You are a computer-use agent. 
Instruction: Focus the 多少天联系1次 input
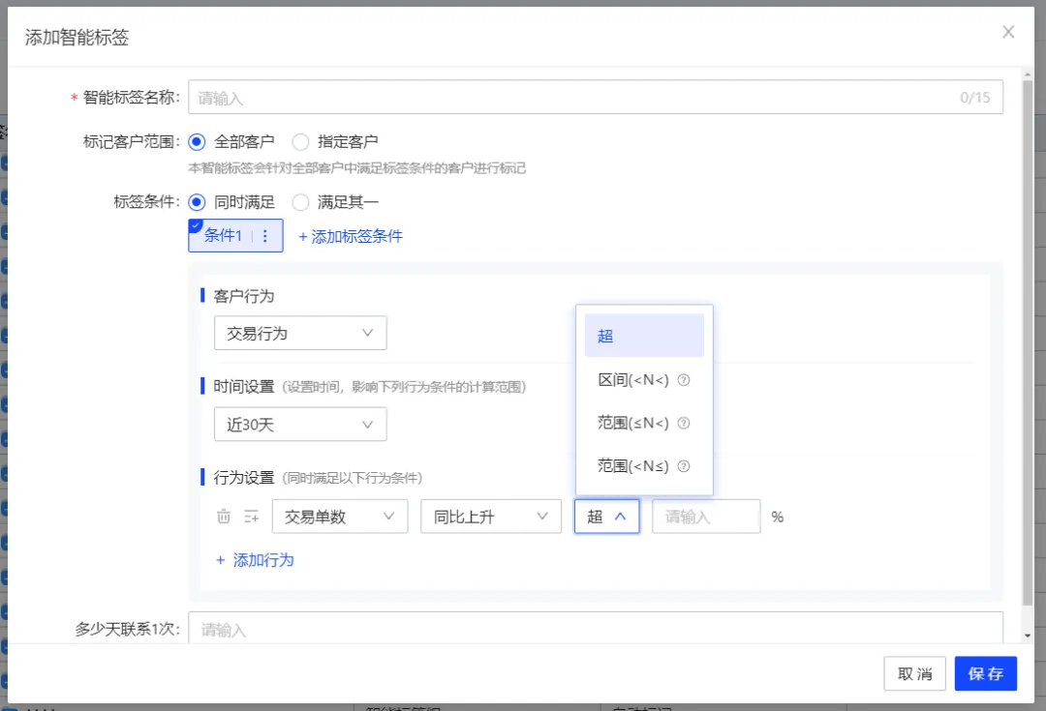click(596, 629)
